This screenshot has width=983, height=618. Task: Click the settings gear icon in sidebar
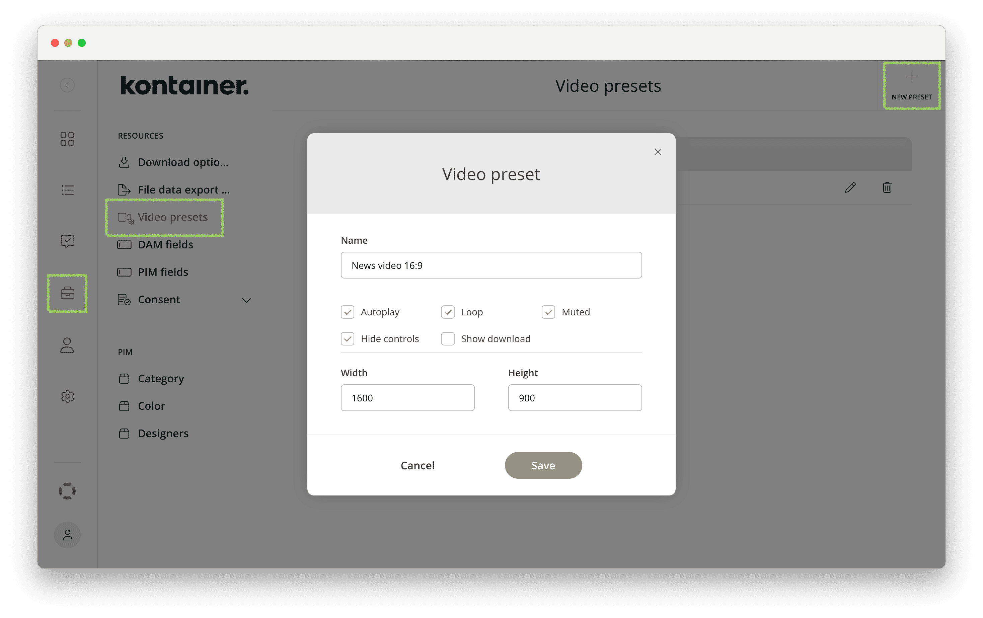click(68, 397)
